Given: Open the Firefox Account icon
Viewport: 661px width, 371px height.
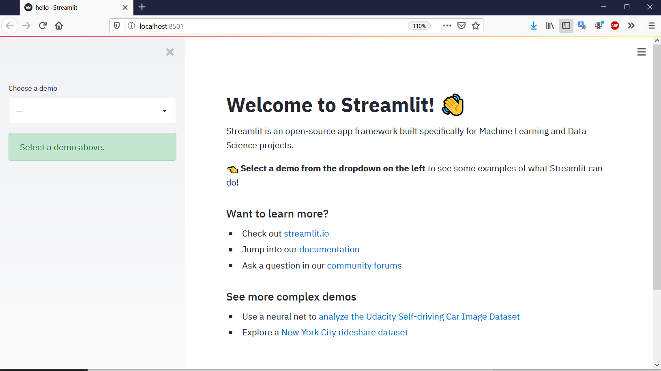Looking at the screenshot, I should (598, 26).
